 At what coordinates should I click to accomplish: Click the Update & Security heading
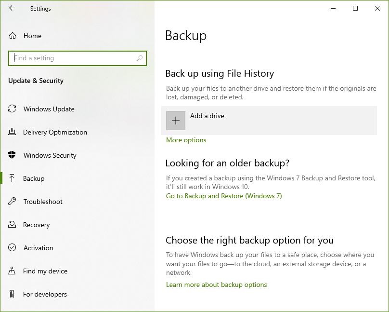pyautogui.click(x=36, y=81)
